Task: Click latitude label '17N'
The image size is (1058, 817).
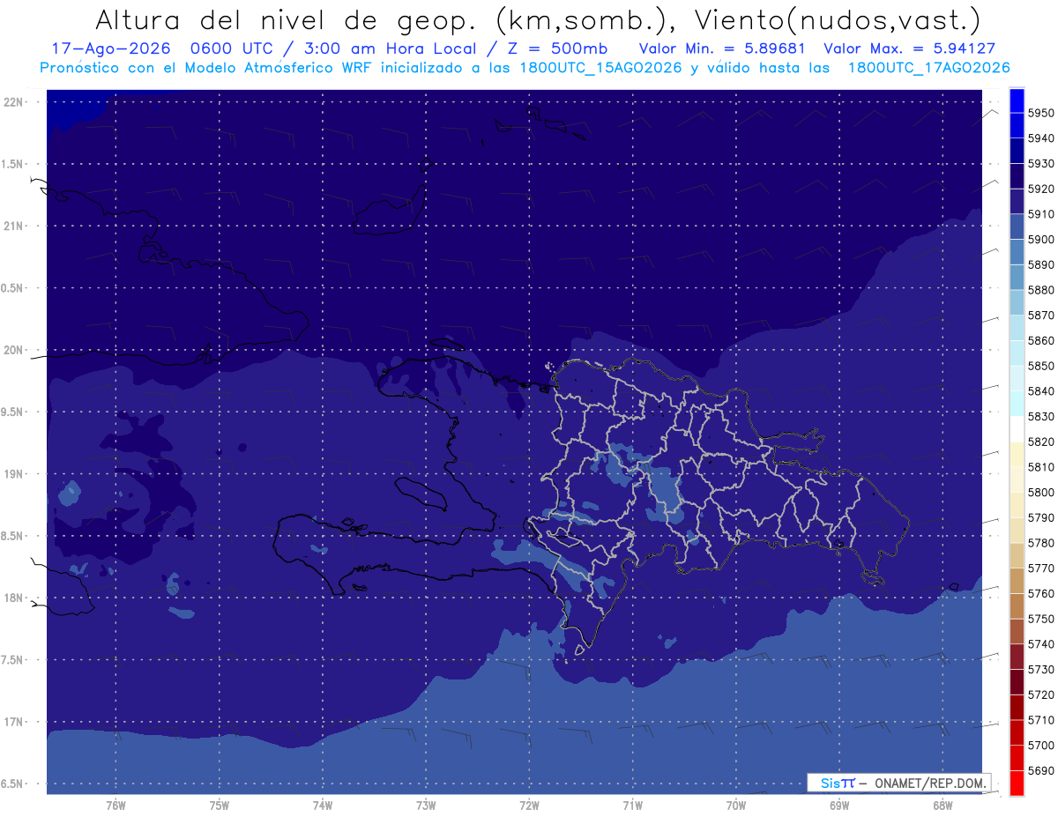Action: (x=13, y=723)
